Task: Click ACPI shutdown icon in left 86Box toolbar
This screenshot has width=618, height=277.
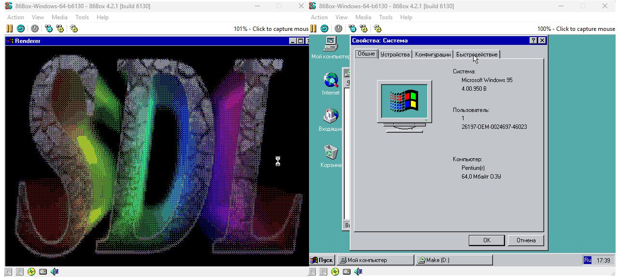Action: point(35,29)
